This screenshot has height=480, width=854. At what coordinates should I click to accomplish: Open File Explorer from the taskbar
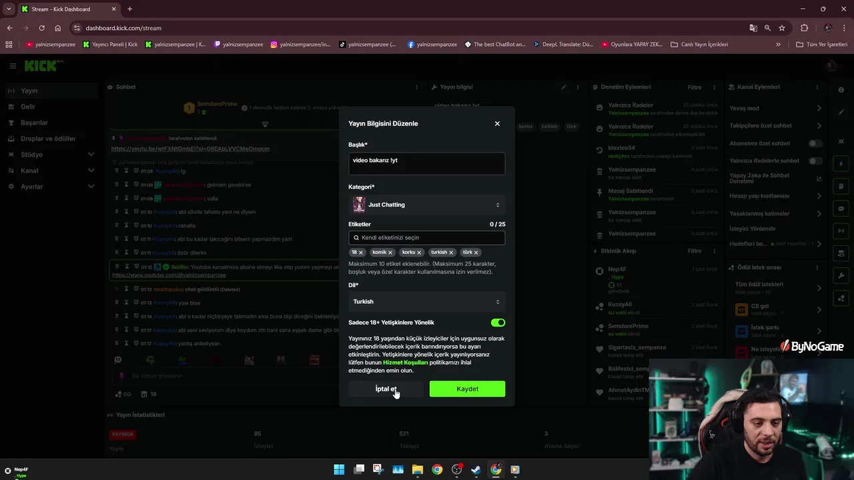point(418,469)
